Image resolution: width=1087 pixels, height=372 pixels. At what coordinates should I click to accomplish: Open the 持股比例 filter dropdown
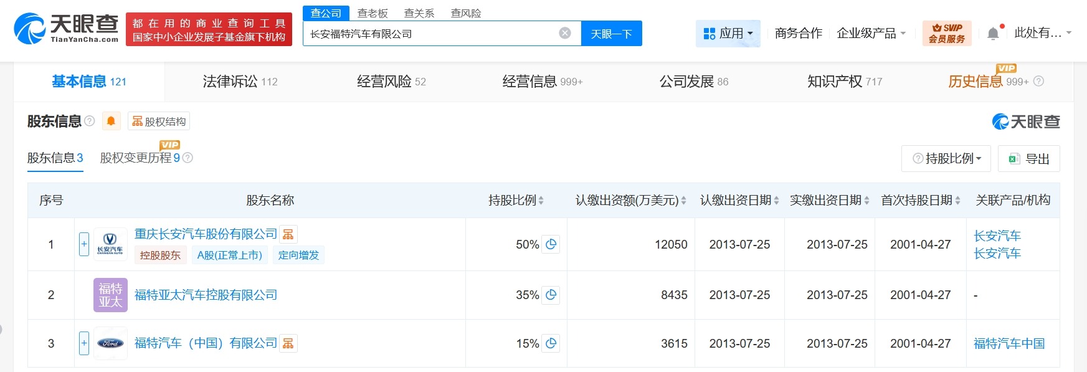click(x=947, y=159)
